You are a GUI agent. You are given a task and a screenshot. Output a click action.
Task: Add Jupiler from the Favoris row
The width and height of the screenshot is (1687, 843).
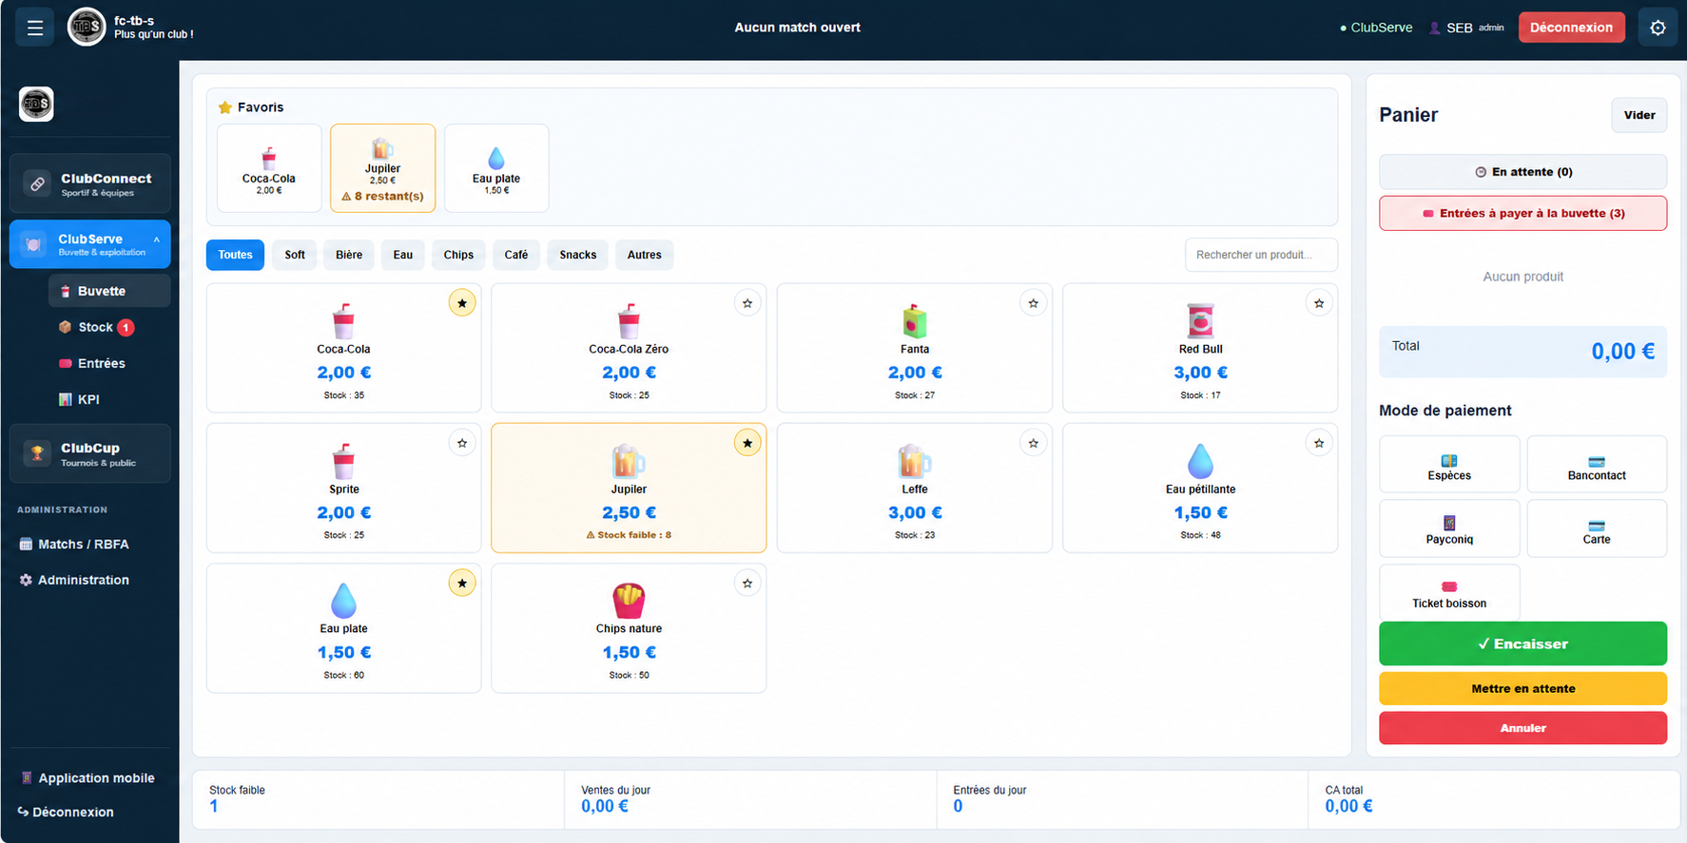(382, 168)
